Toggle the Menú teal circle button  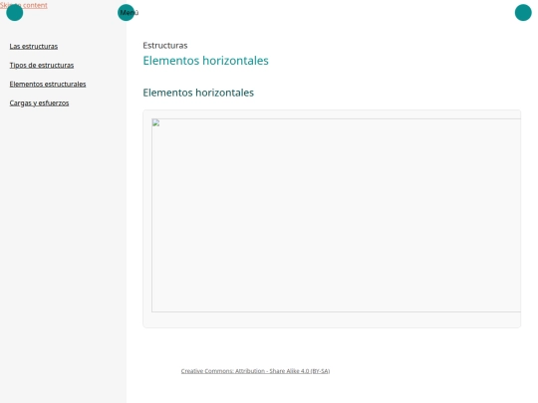tap(126, 13)
